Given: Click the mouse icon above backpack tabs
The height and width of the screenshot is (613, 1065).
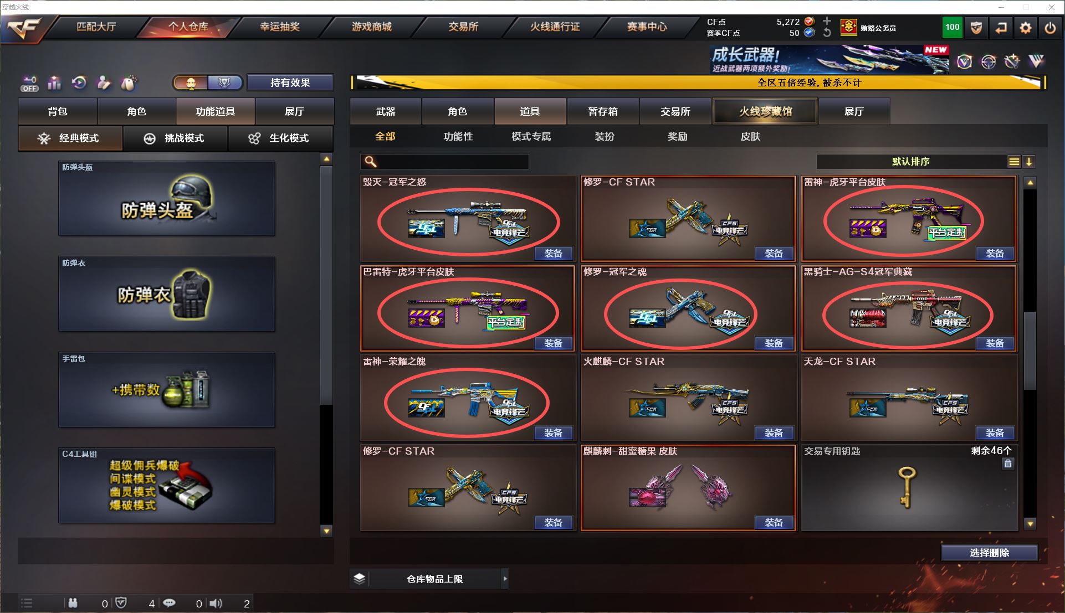Looking at the screenshot, I should [129, 83].
